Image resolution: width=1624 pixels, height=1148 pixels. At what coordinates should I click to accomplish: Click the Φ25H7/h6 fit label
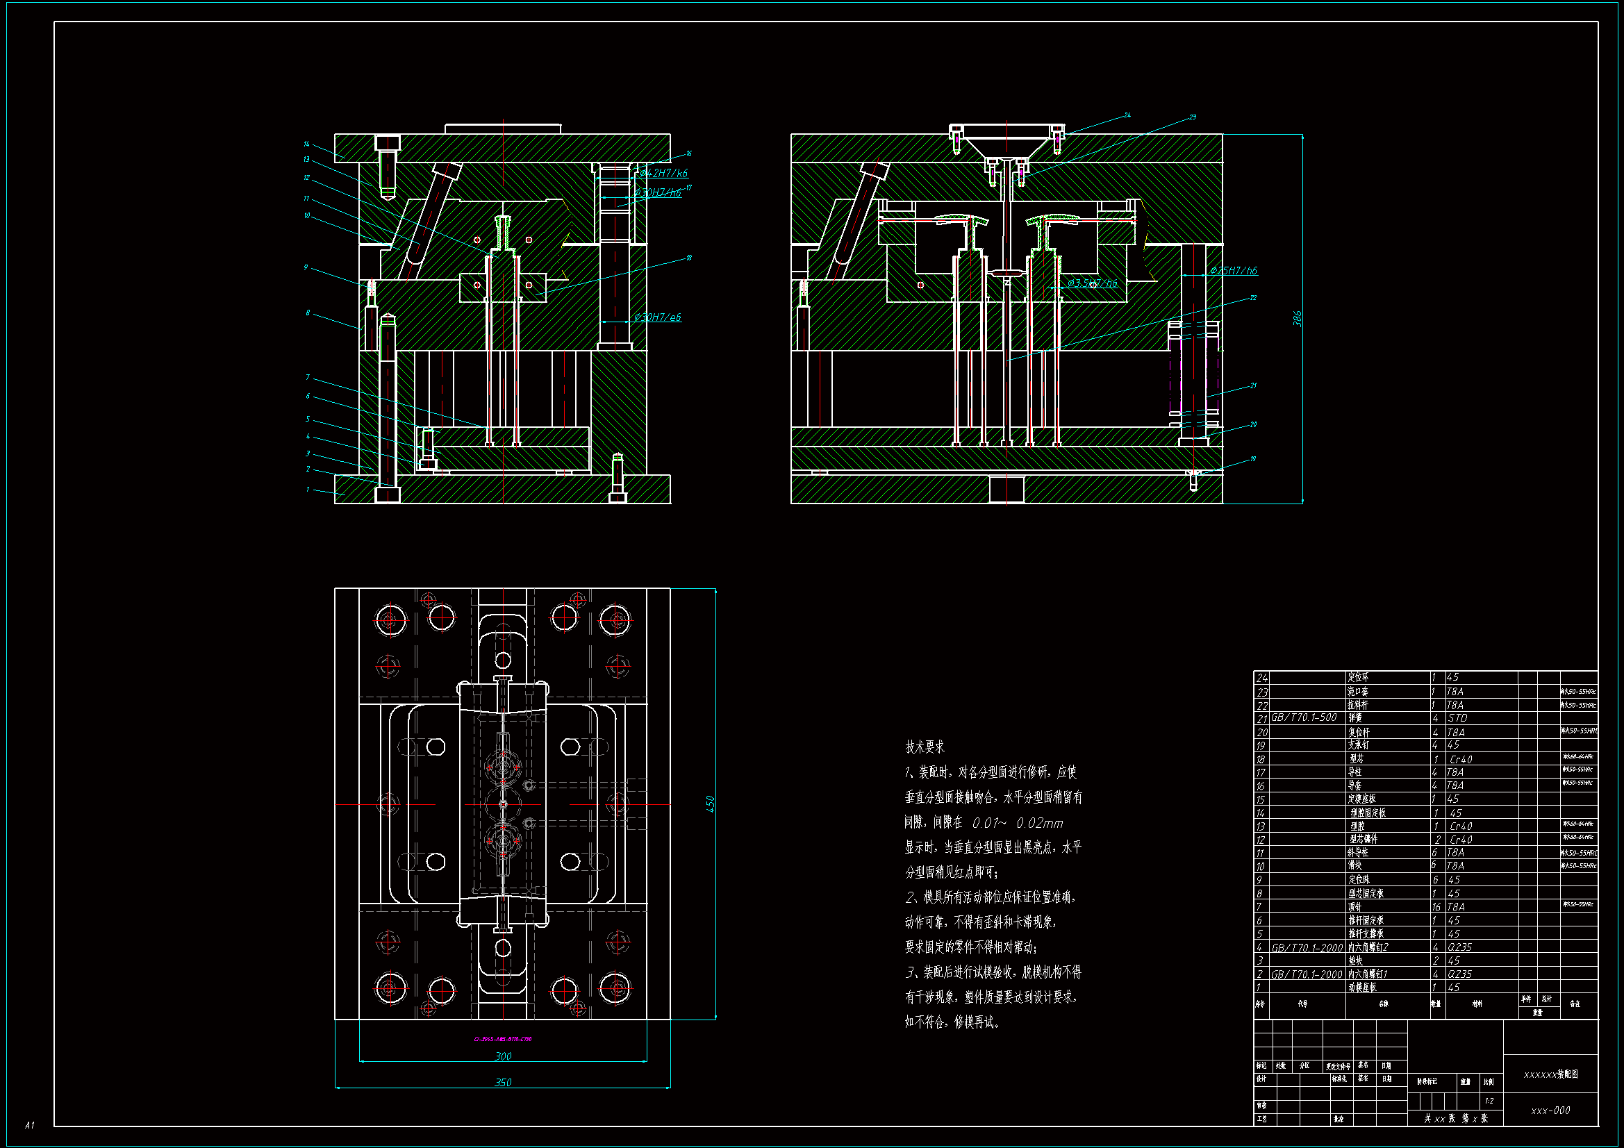coord(1234,271)
